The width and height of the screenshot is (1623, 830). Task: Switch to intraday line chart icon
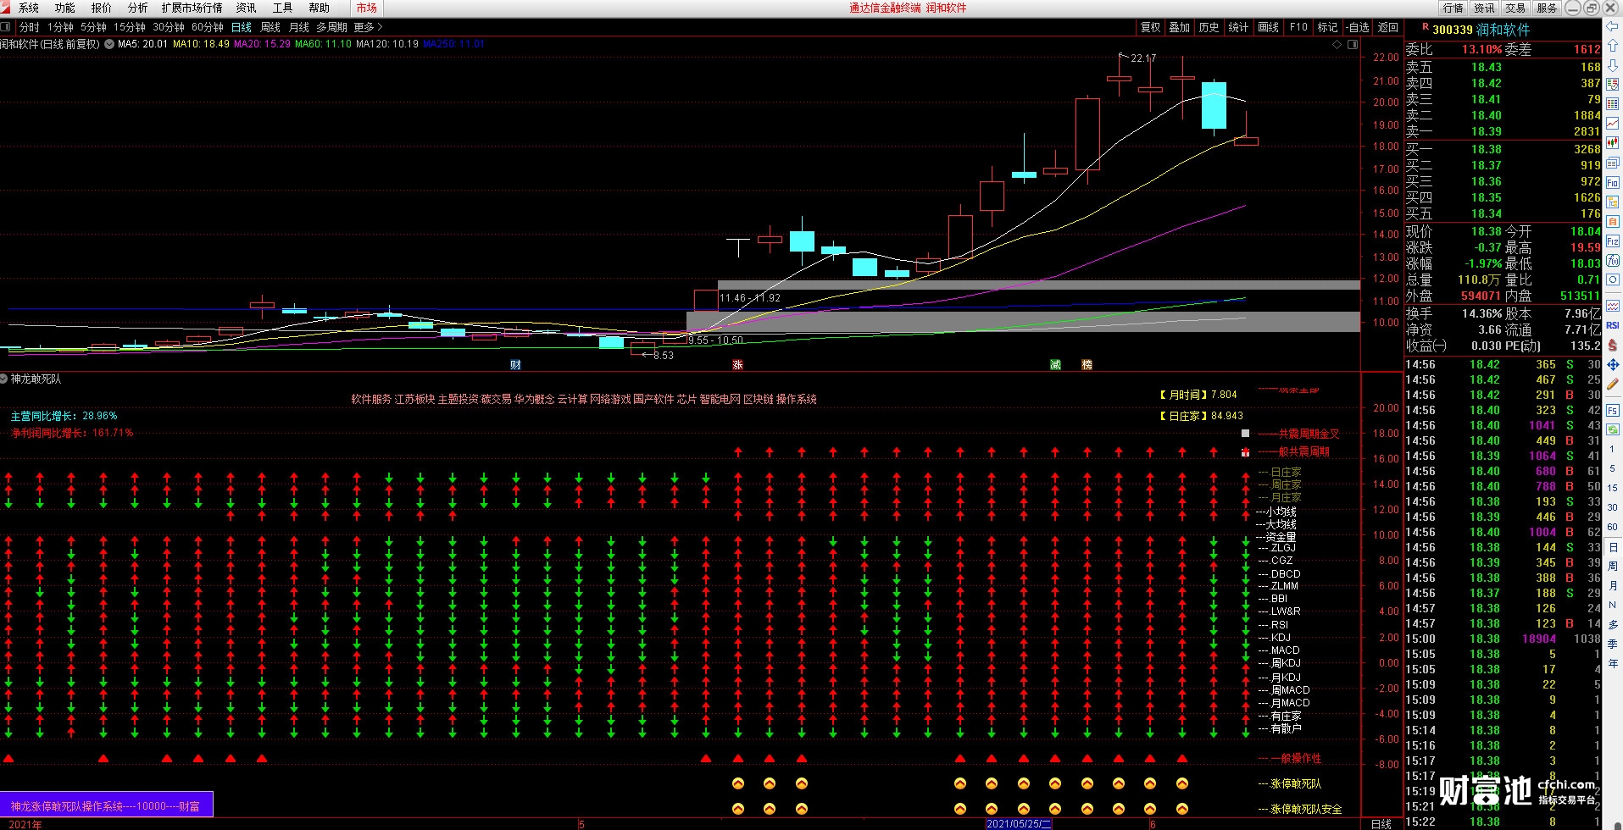pos(1613,124)
